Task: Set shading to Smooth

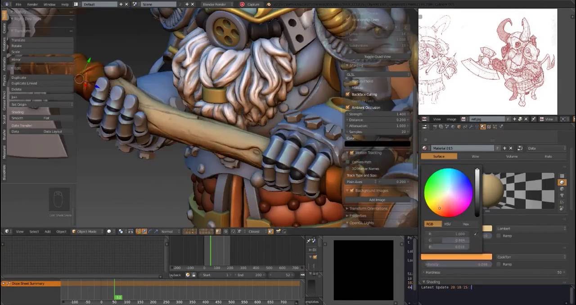Action: pyautogui.click(x=26, y=118)
